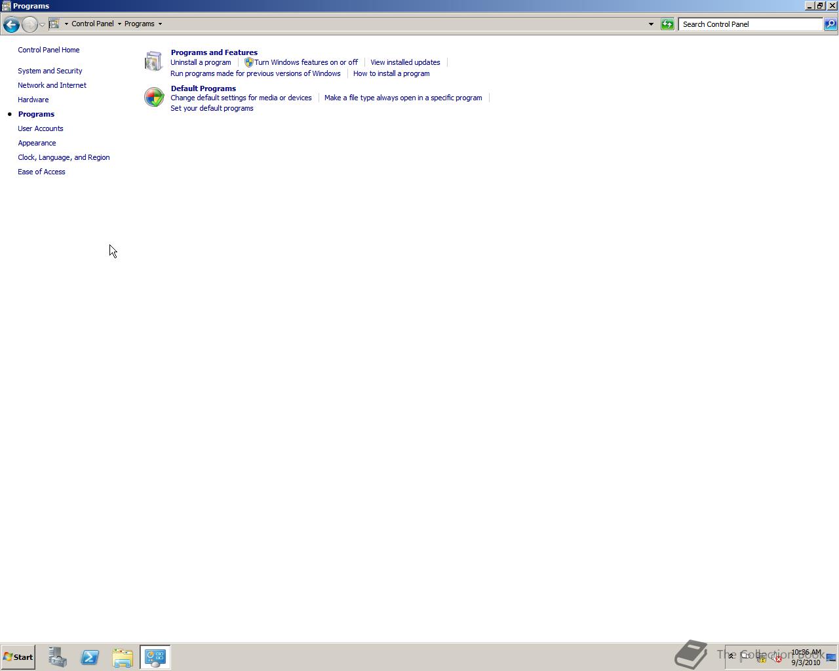Viewport: 839px width, 671px height.
Task: Click the green Refresh button
Action: coord(667,24)
